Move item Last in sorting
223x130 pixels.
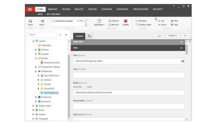pos(174,25)
